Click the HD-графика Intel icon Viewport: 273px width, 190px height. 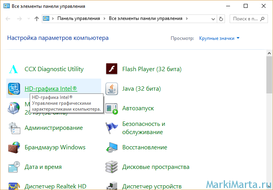(14, 89)
